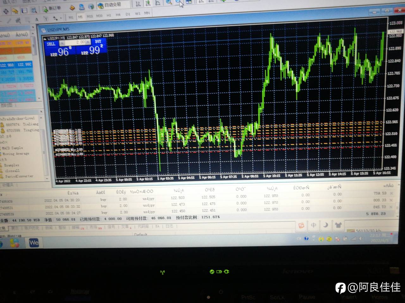Image resolution: width=405 pixels, height=303 pixels.
Task: Select the D1 timeframe
Action: pyautogui.click(x=128, y=14)
